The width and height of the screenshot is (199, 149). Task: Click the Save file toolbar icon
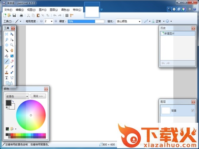[14, 15]
